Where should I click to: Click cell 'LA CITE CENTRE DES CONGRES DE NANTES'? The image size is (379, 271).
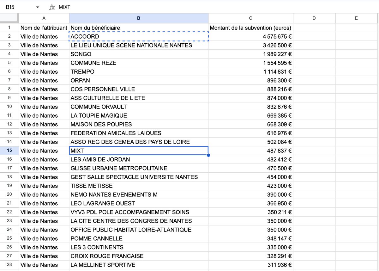click(139, 221)
